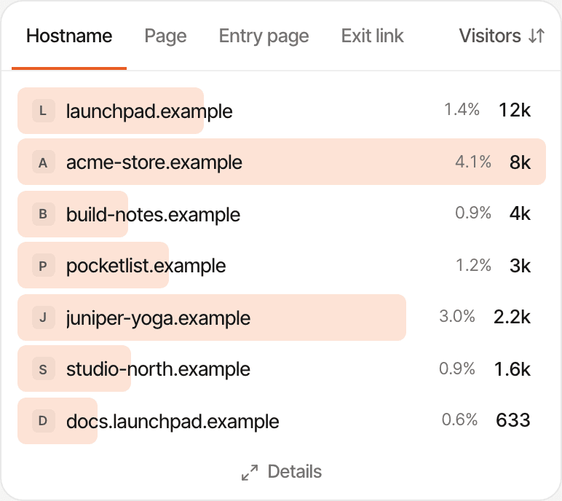Viewport: 562px width, 501px height.
Task: Click the 0.9% share for build-notes.example
Action: pyautogui.click(x=473, y=213)
